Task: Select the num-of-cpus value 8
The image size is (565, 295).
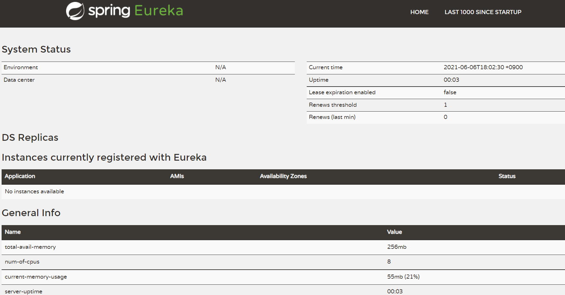Action: [x=389, y=262]
